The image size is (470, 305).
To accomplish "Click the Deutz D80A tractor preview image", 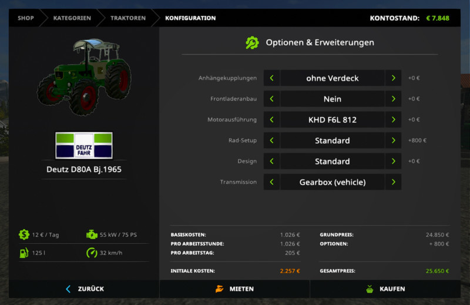I will [x=84, y=76].
